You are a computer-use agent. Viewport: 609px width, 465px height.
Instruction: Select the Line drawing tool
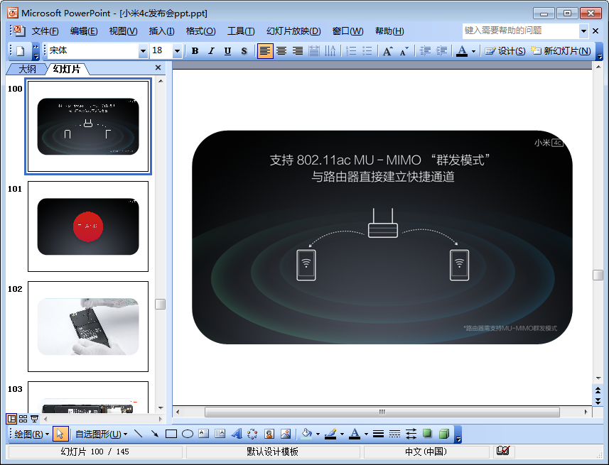pyautogui.click(x=139, y=434)
